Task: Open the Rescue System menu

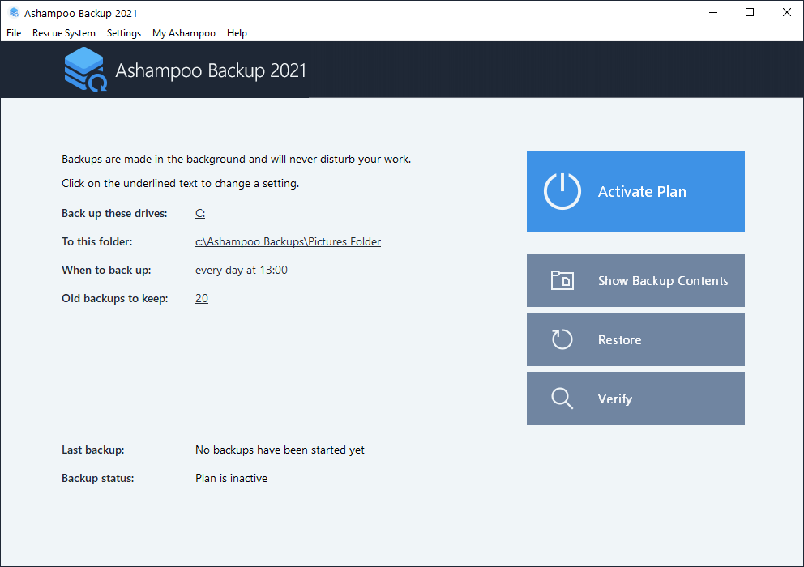Action: (64, 33)
